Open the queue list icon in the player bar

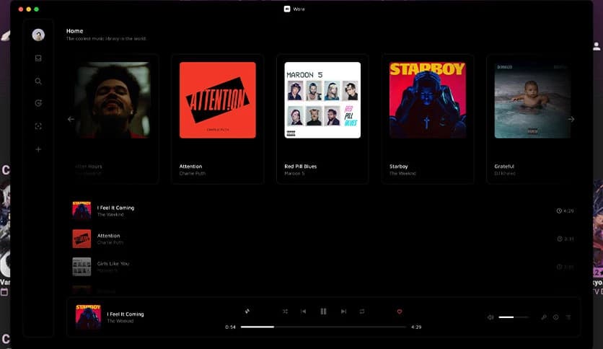click(568, 317)
